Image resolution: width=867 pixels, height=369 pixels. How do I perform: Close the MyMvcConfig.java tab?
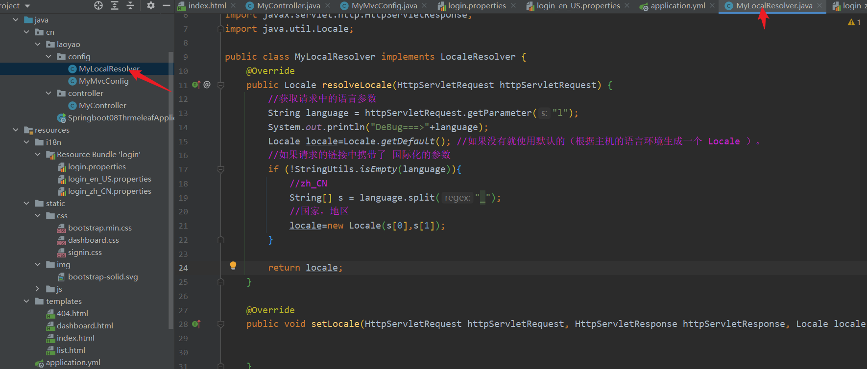pos(424,5)
